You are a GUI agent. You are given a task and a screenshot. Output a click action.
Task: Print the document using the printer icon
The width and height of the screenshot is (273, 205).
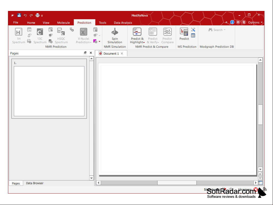pos(38,15)
